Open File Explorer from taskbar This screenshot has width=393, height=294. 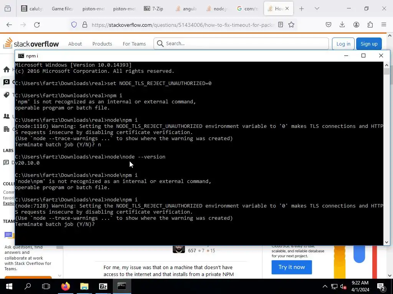pyautogui.click(x=84, y=286)
